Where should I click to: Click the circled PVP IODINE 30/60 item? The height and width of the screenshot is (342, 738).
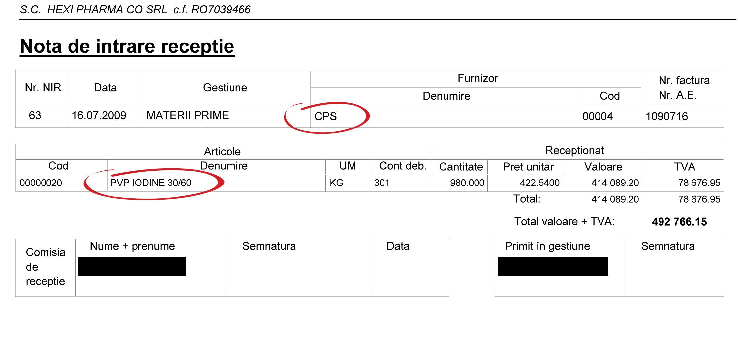point(151,183)
